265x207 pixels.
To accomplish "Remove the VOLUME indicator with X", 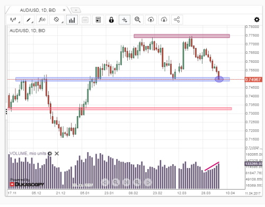I will coord(57,154).
